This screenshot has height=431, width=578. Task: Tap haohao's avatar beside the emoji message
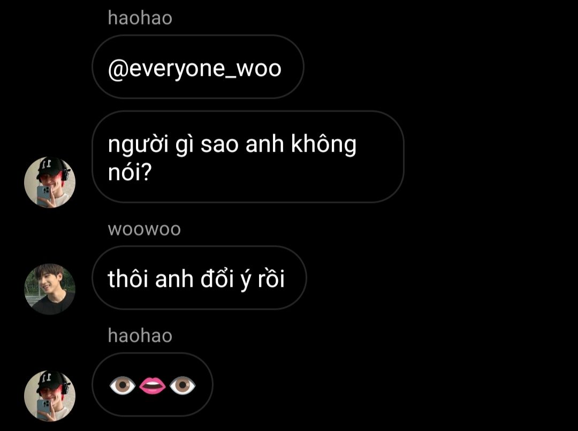(x=50, y=396)
